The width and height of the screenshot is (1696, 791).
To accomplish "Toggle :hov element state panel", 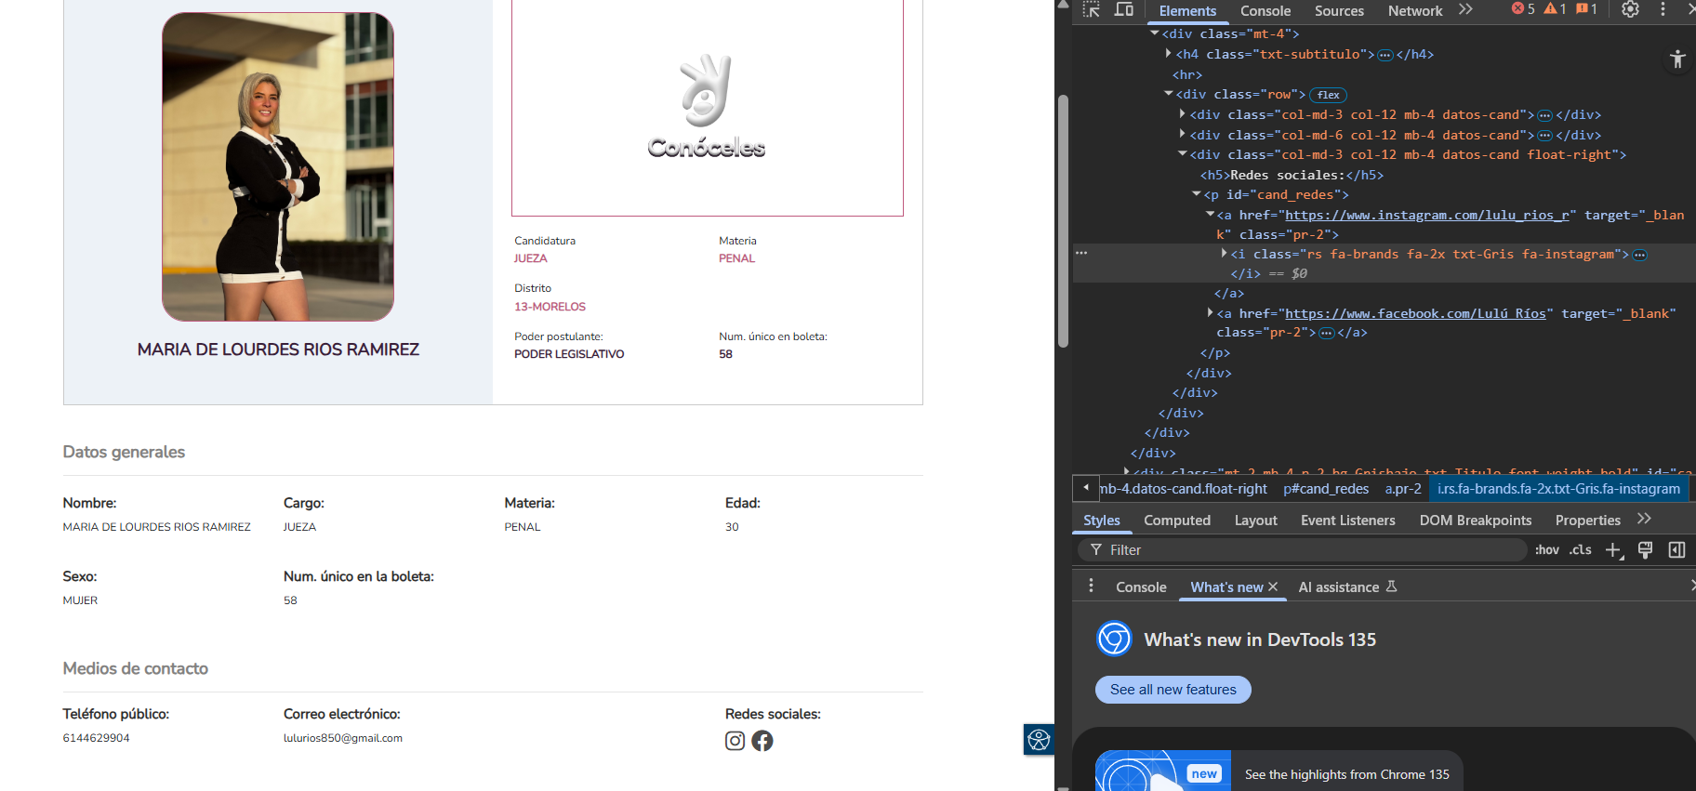I will 1546,550.
